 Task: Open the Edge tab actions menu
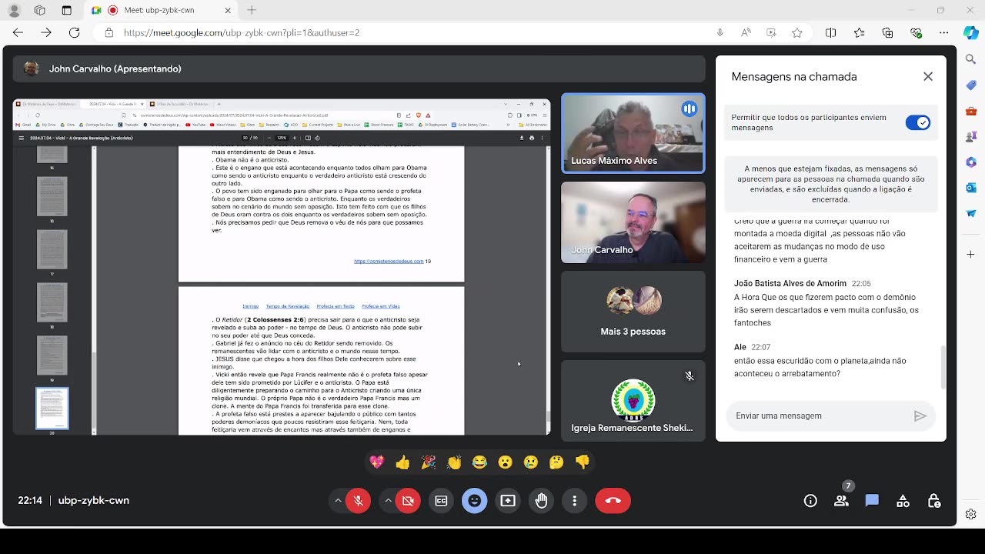66,10
